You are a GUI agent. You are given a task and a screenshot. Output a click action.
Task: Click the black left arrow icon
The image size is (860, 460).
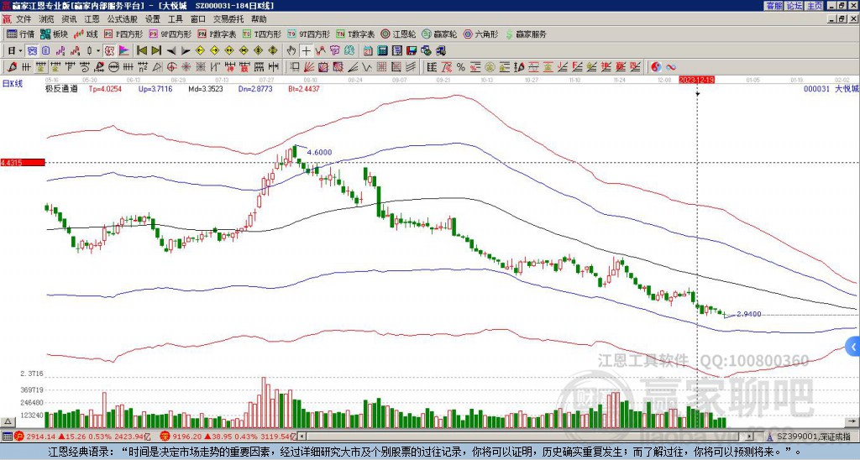point(171,51)
